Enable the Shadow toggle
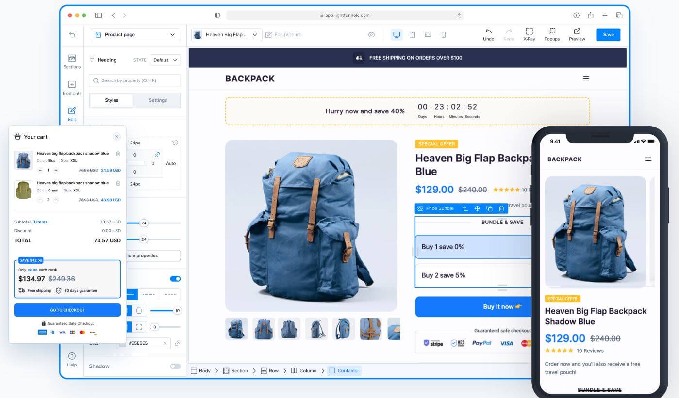Image resolution: width=679 pixels, height=398 pixels. [x=175, y=366]
